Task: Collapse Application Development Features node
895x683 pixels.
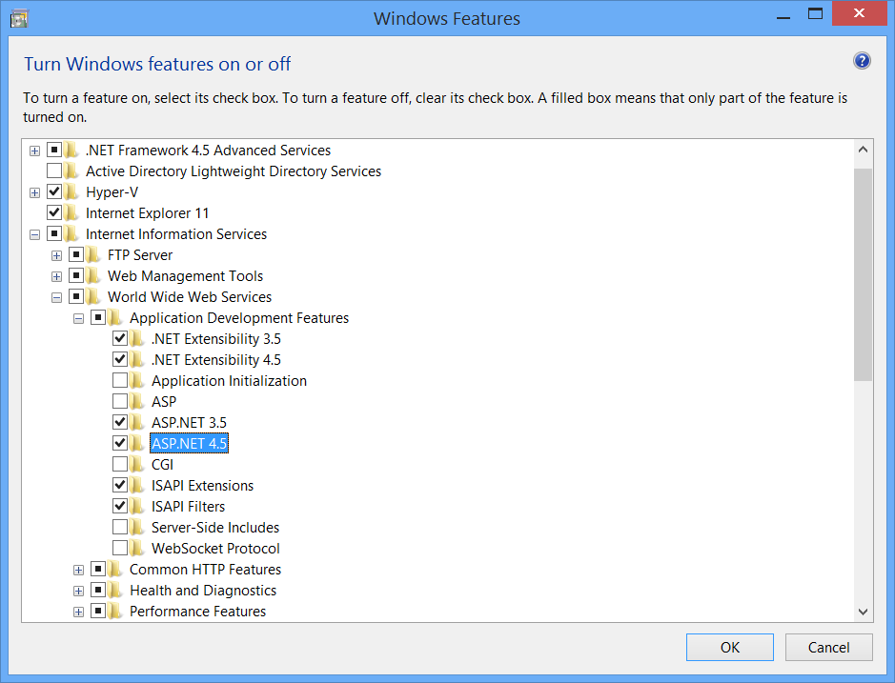Action: tap(79, 319)
